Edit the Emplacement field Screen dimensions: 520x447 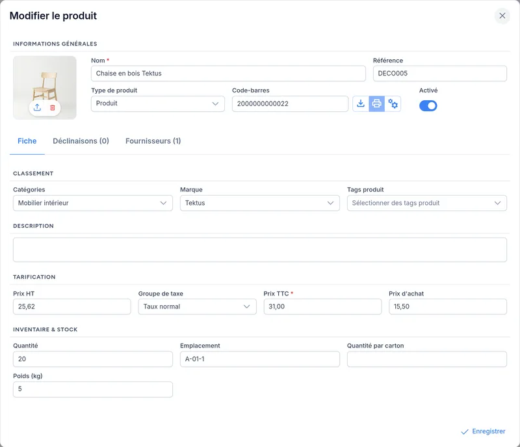[259, 359]
